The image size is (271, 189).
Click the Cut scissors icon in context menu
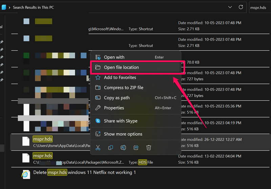pos(98,147)
